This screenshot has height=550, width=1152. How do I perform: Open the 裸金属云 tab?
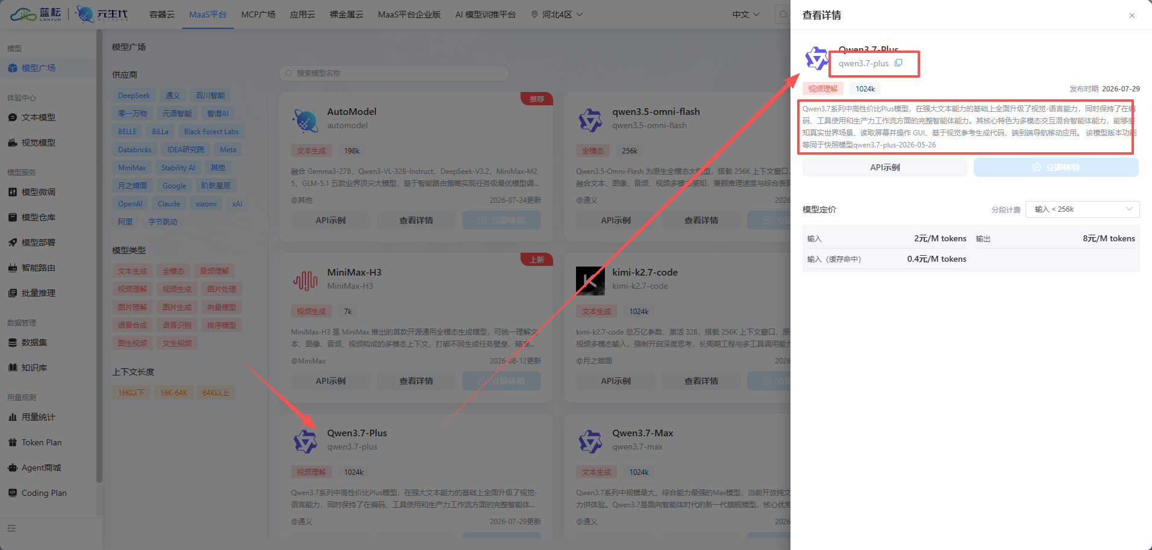coord(346,14)
